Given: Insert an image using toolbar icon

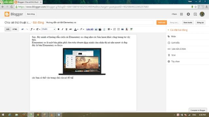Looking at the screenshot, I should tap(96, 29).
